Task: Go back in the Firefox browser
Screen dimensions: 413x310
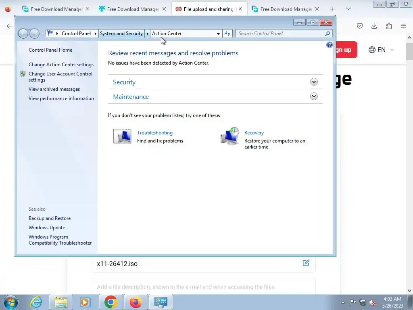Action: pyautogui.click(x=10, y=26)
